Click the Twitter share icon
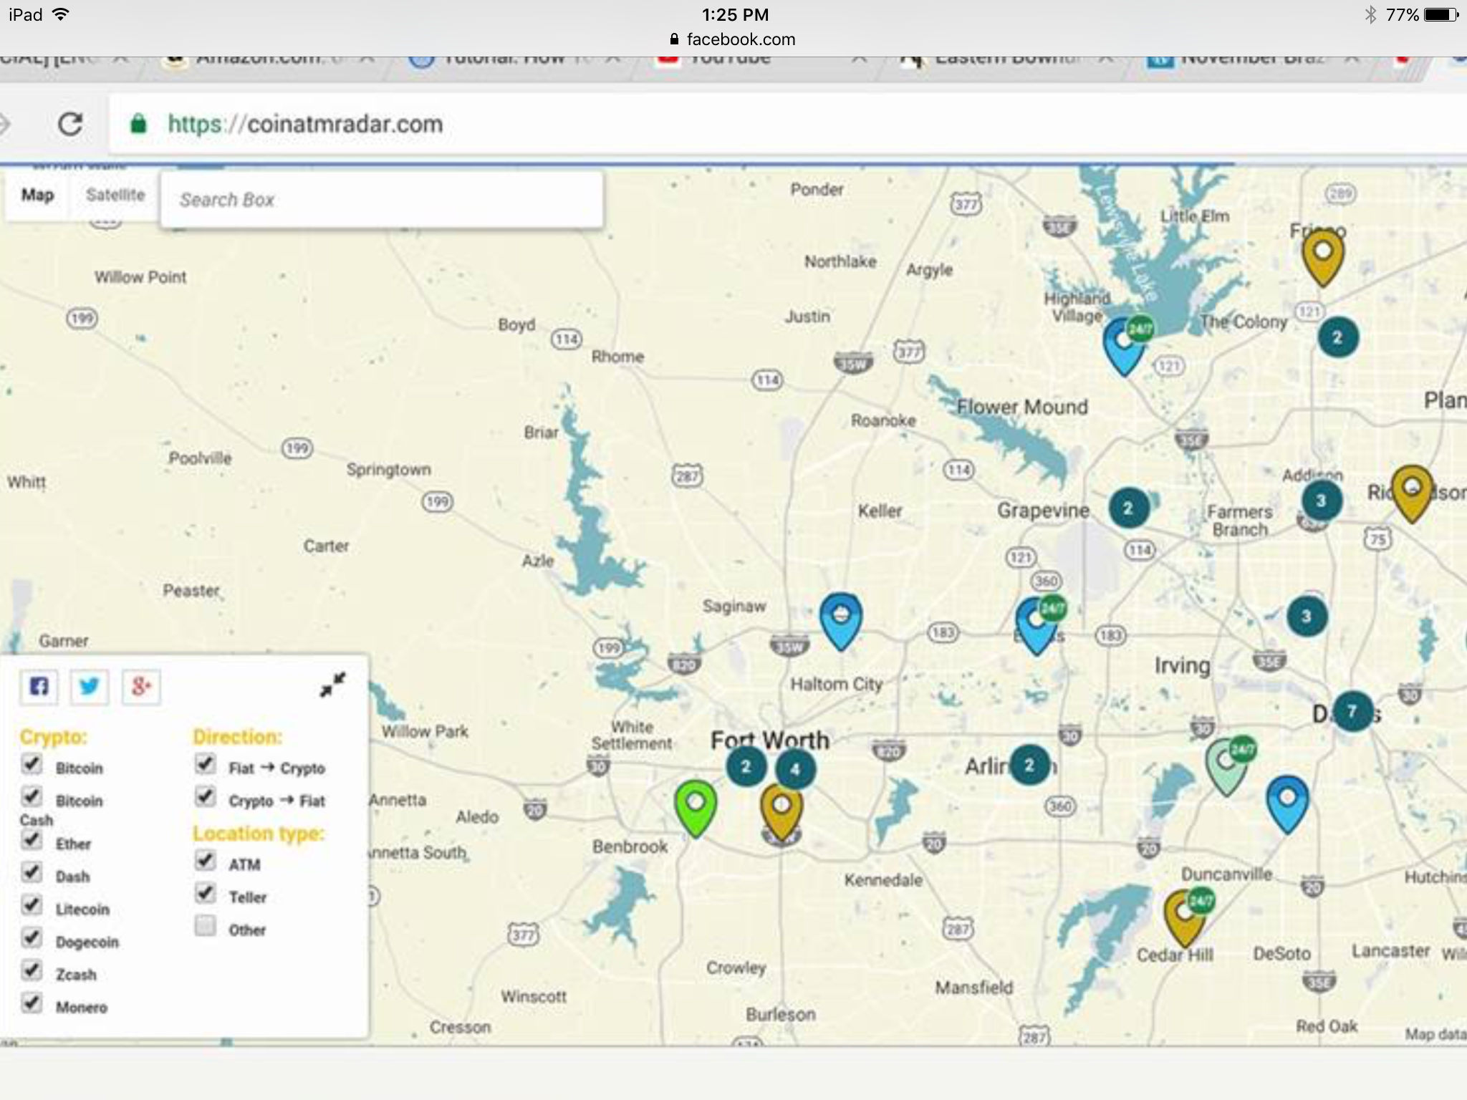Viewport: 1467px width, 1100px height. point(90,687)
